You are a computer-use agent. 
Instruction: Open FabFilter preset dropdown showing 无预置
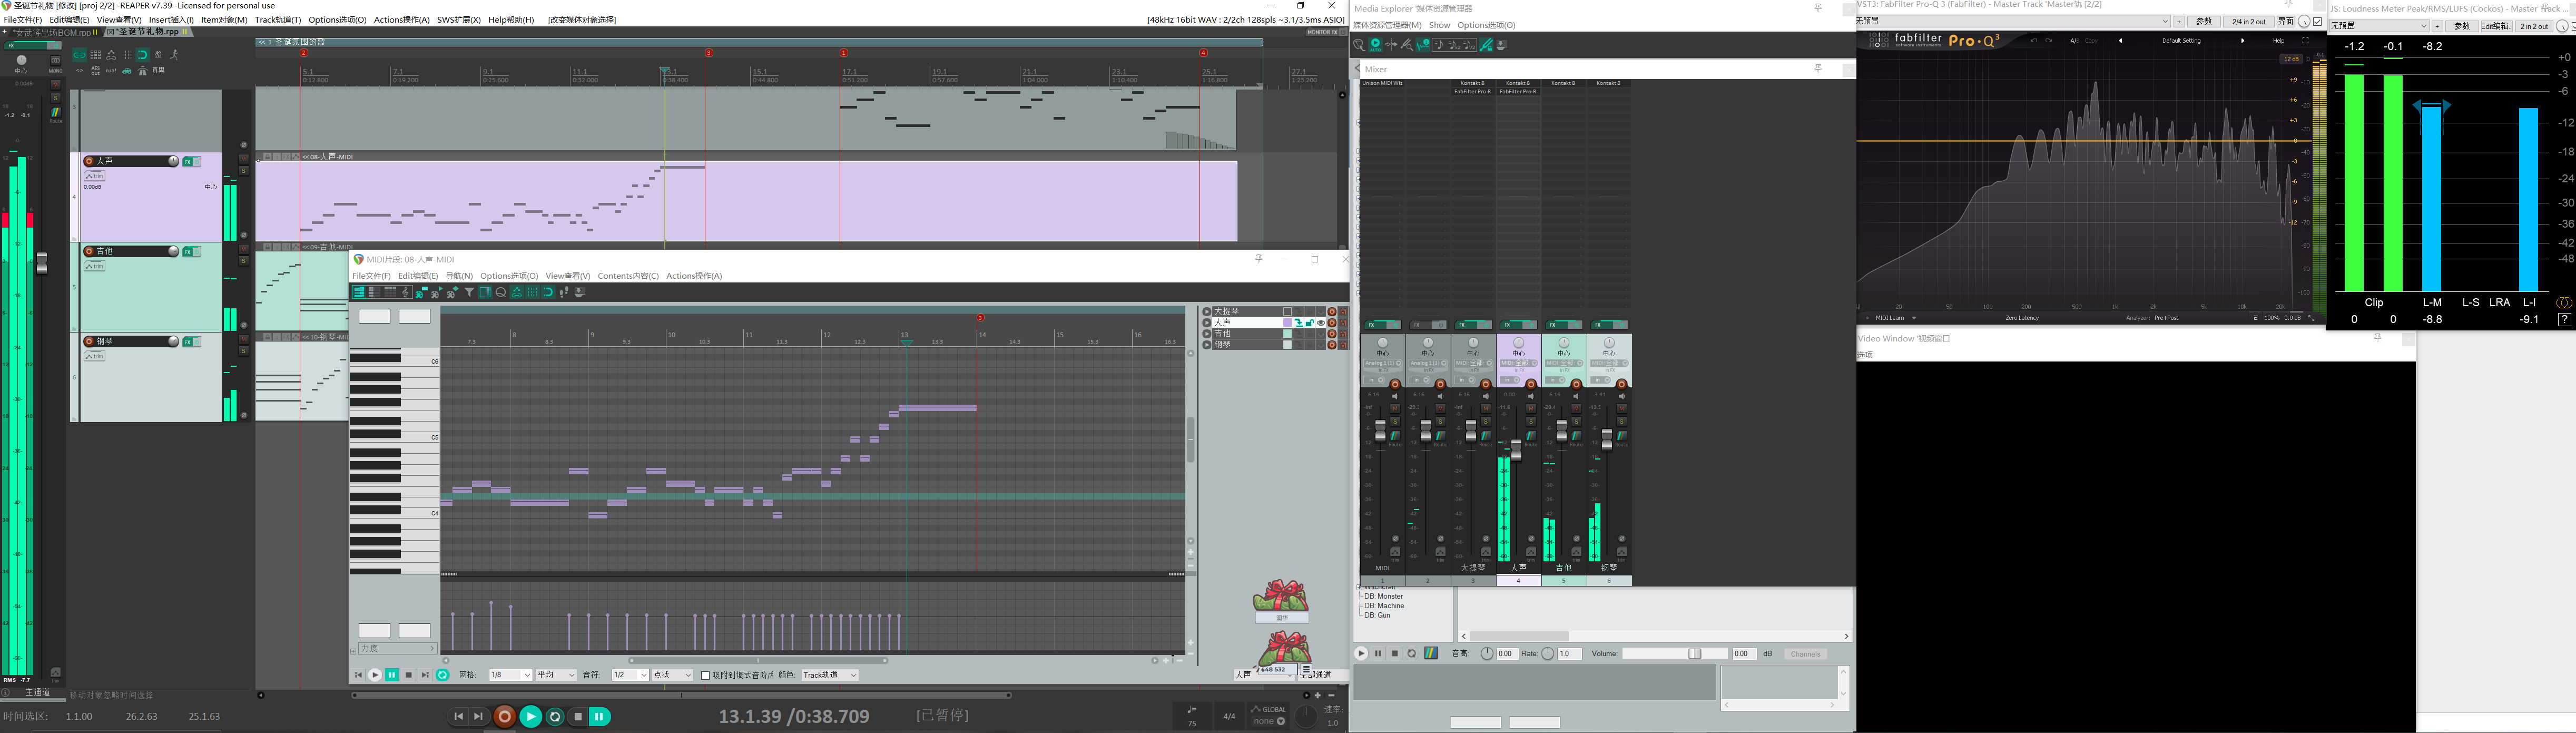click(x=2013, y=21)
